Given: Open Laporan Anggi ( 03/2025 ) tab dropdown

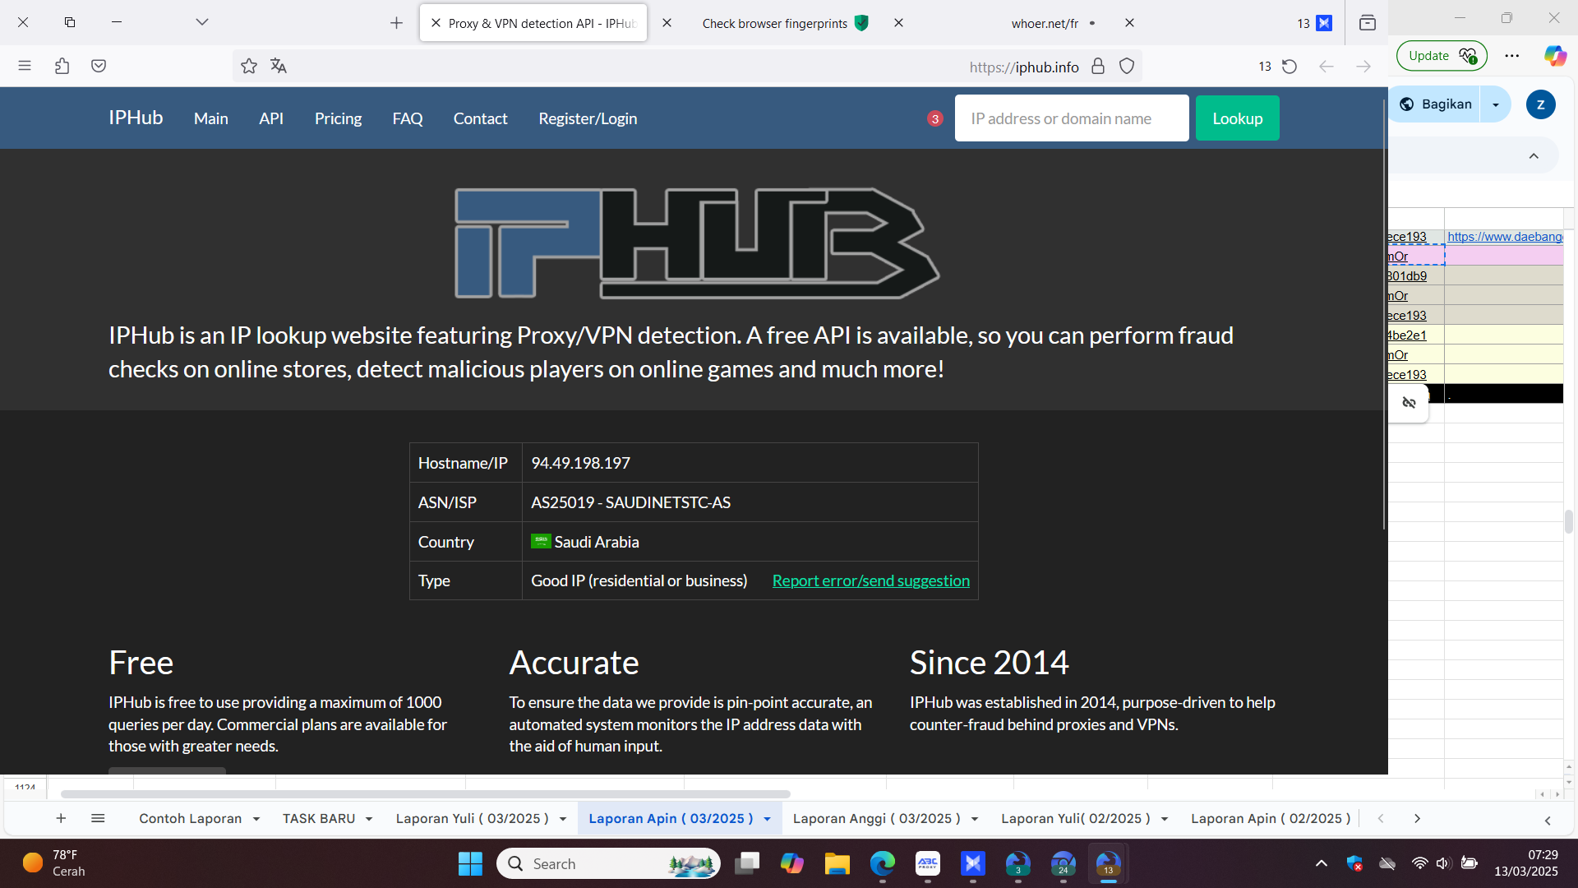Looking at the screenshot, I should click(x=975, y=819).
